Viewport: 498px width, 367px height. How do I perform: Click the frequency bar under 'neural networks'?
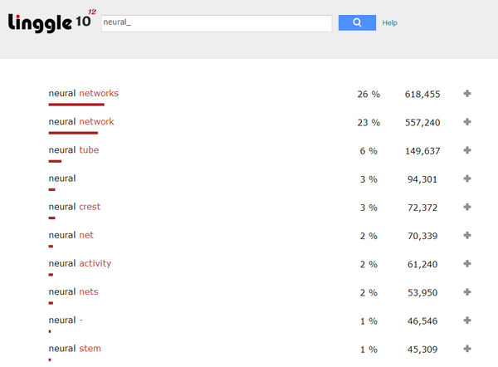76,105
